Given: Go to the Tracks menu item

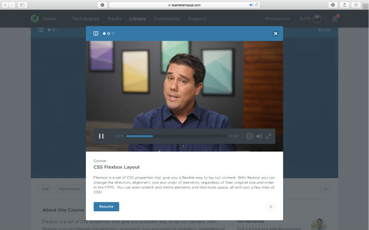Looking at the screenshot, I should [x=114, y=19].
